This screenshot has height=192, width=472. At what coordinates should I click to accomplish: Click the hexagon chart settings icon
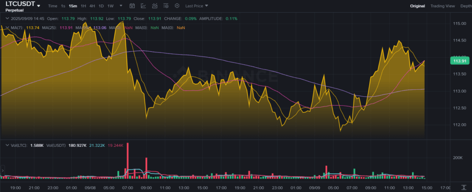[177, 6]
